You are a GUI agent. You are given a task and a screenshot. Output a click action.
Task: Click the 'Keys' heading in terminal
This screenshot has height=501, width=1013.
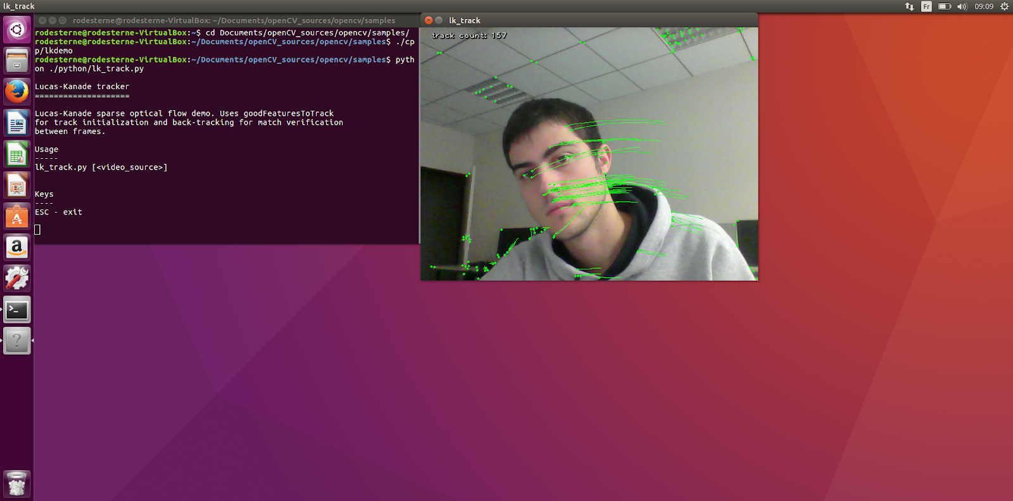coord(44,194)
